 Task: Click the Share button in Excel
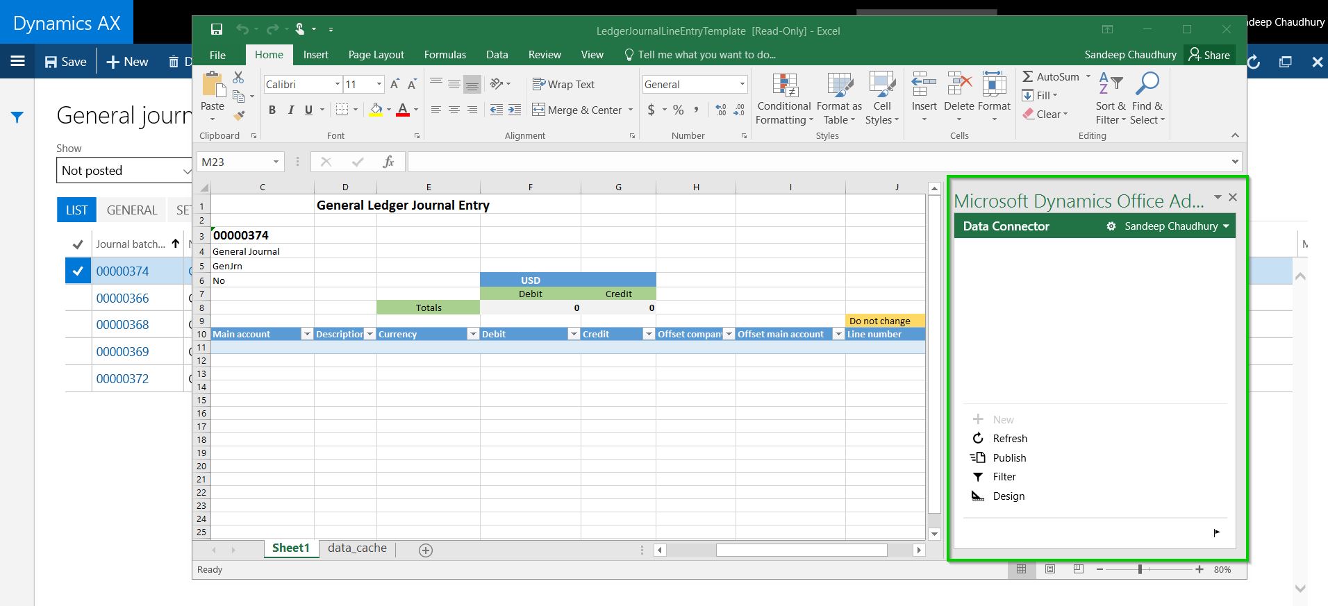point(1210,55)
